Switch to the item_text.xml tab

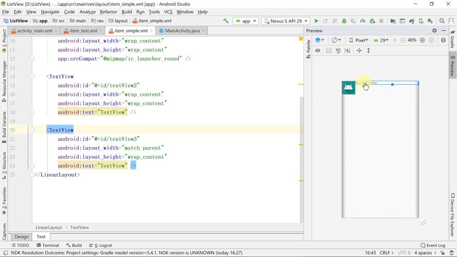83,31
